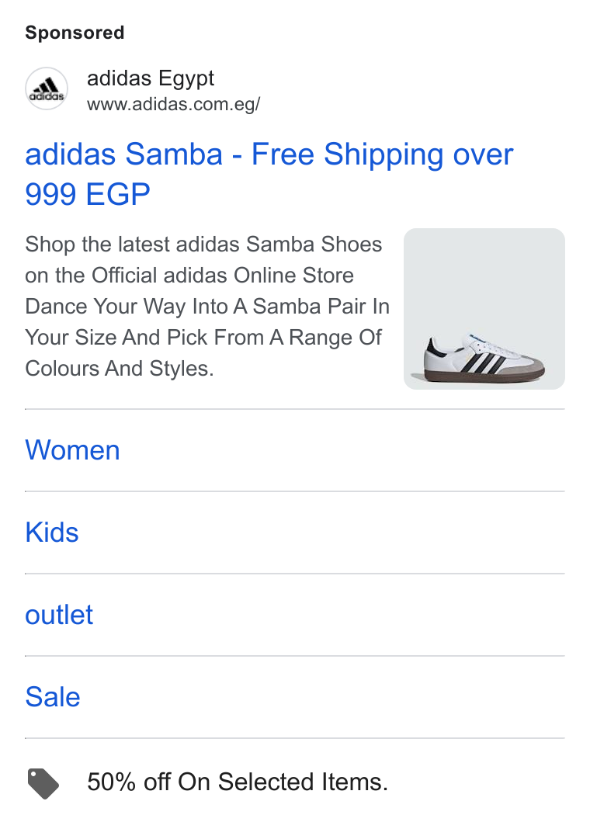Click the price tag promotion icon

click(43, 783)
